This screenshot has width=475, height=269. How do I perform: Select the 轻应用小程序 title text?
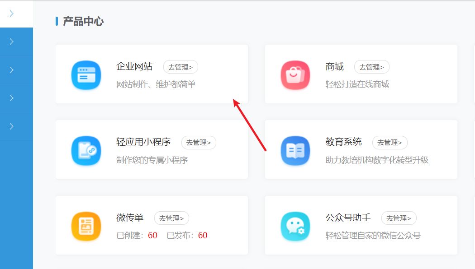[x=143, y=142]
